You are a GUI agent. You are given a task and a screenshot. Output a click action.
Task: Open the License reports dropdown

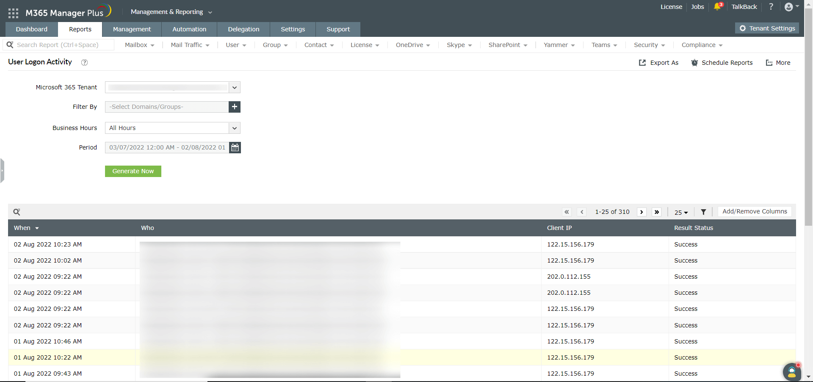click(x=365, y=45)
